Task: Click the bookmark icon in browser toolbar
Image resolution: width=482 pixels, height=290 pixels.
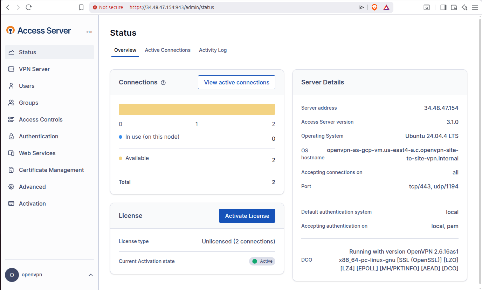Action: point(81,7)
